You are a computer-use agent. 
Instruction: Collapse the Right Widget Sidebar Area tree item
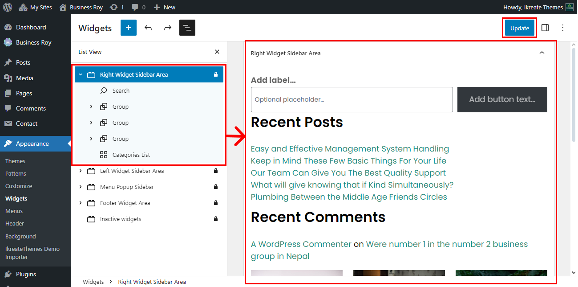(81, 75)
